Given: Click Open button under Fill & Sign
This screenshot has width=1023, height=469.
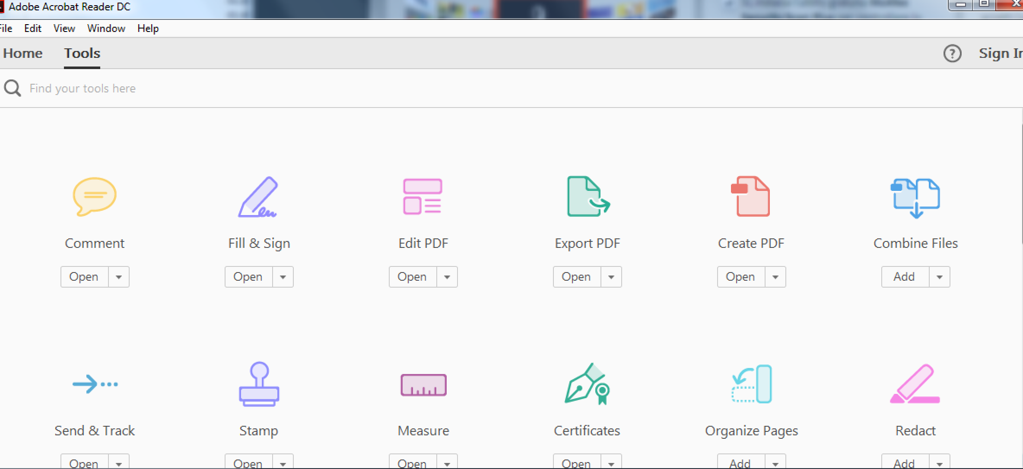Looking at the screenshot, I should coord(248,277).
